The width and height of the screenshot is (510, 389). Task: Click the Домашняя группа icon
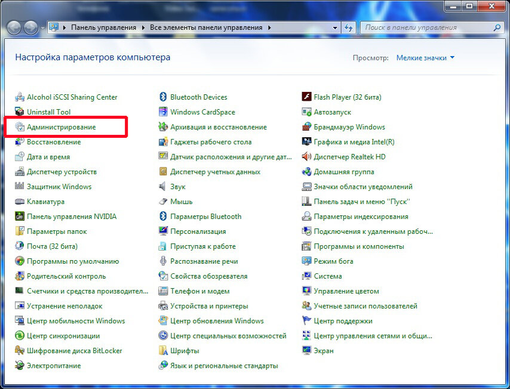click(306, 172)
